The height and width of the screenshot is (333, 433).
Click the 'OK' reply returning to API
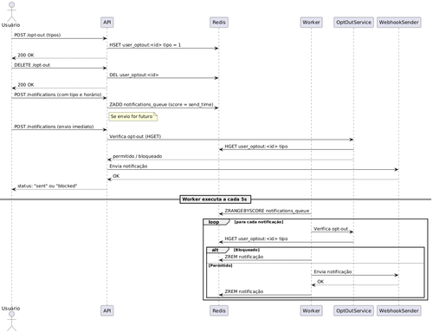point(116,176)
